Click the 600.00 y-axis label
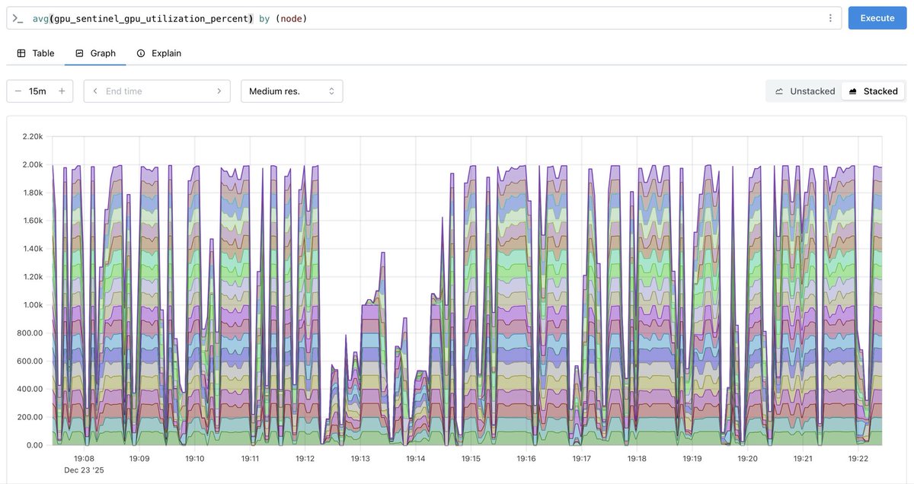 [30, 361]
